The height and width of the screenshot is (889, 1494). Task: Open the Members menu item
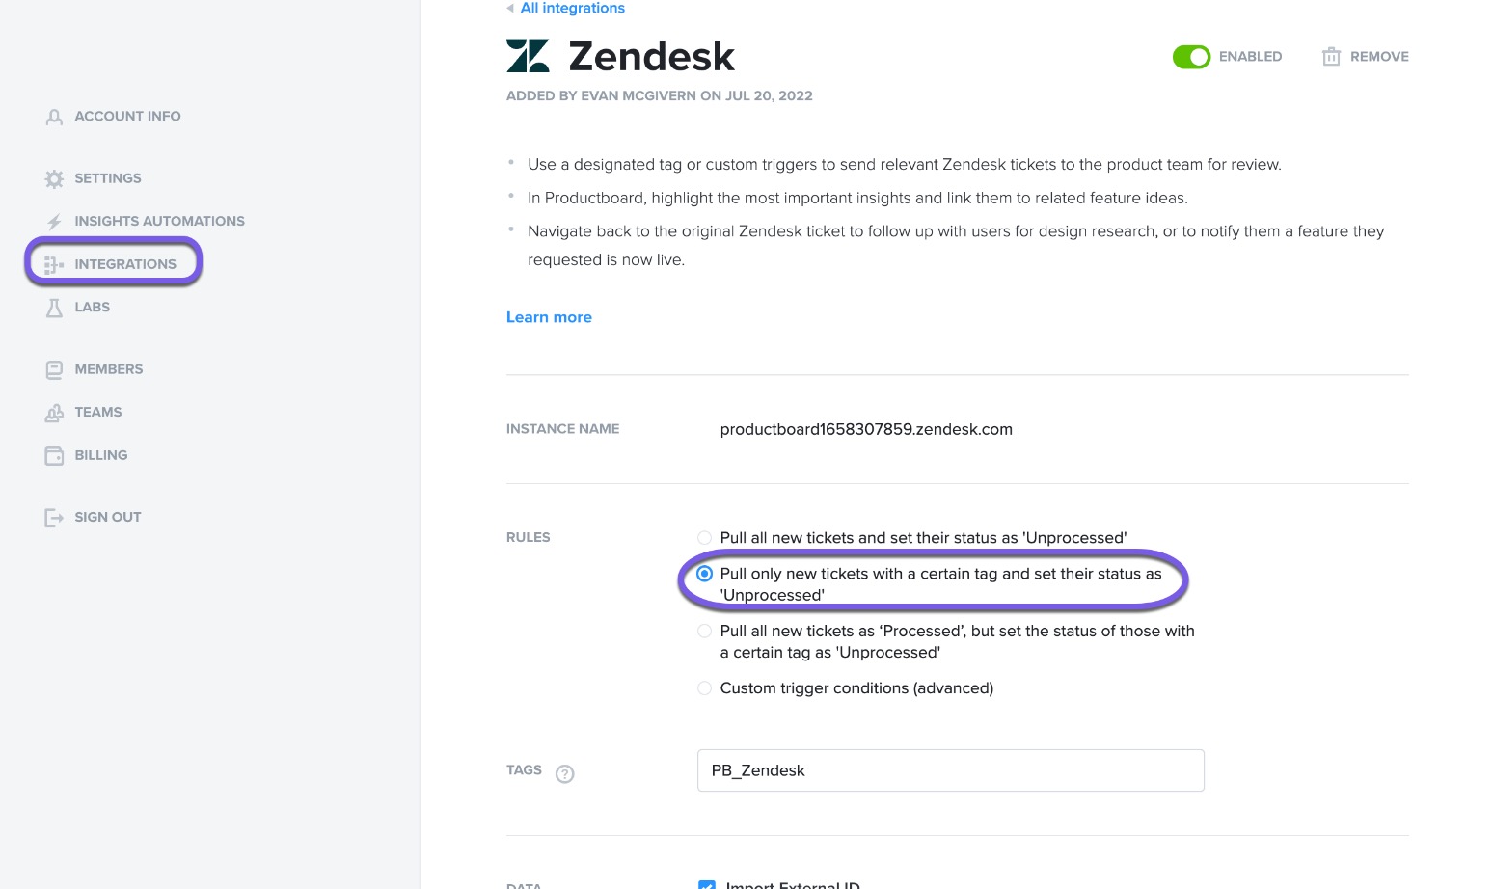click(108, 369)
